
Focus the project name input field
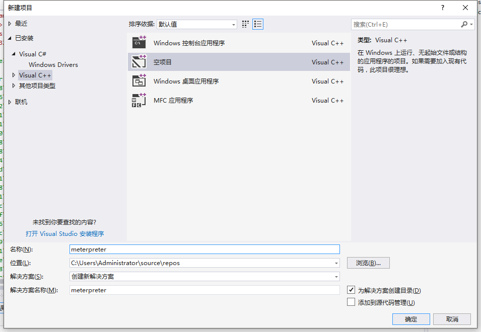tap(204, 250)
